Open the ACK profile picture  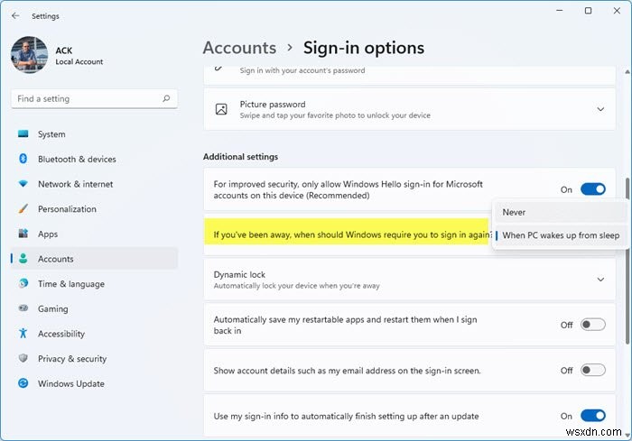coord(30,55)
